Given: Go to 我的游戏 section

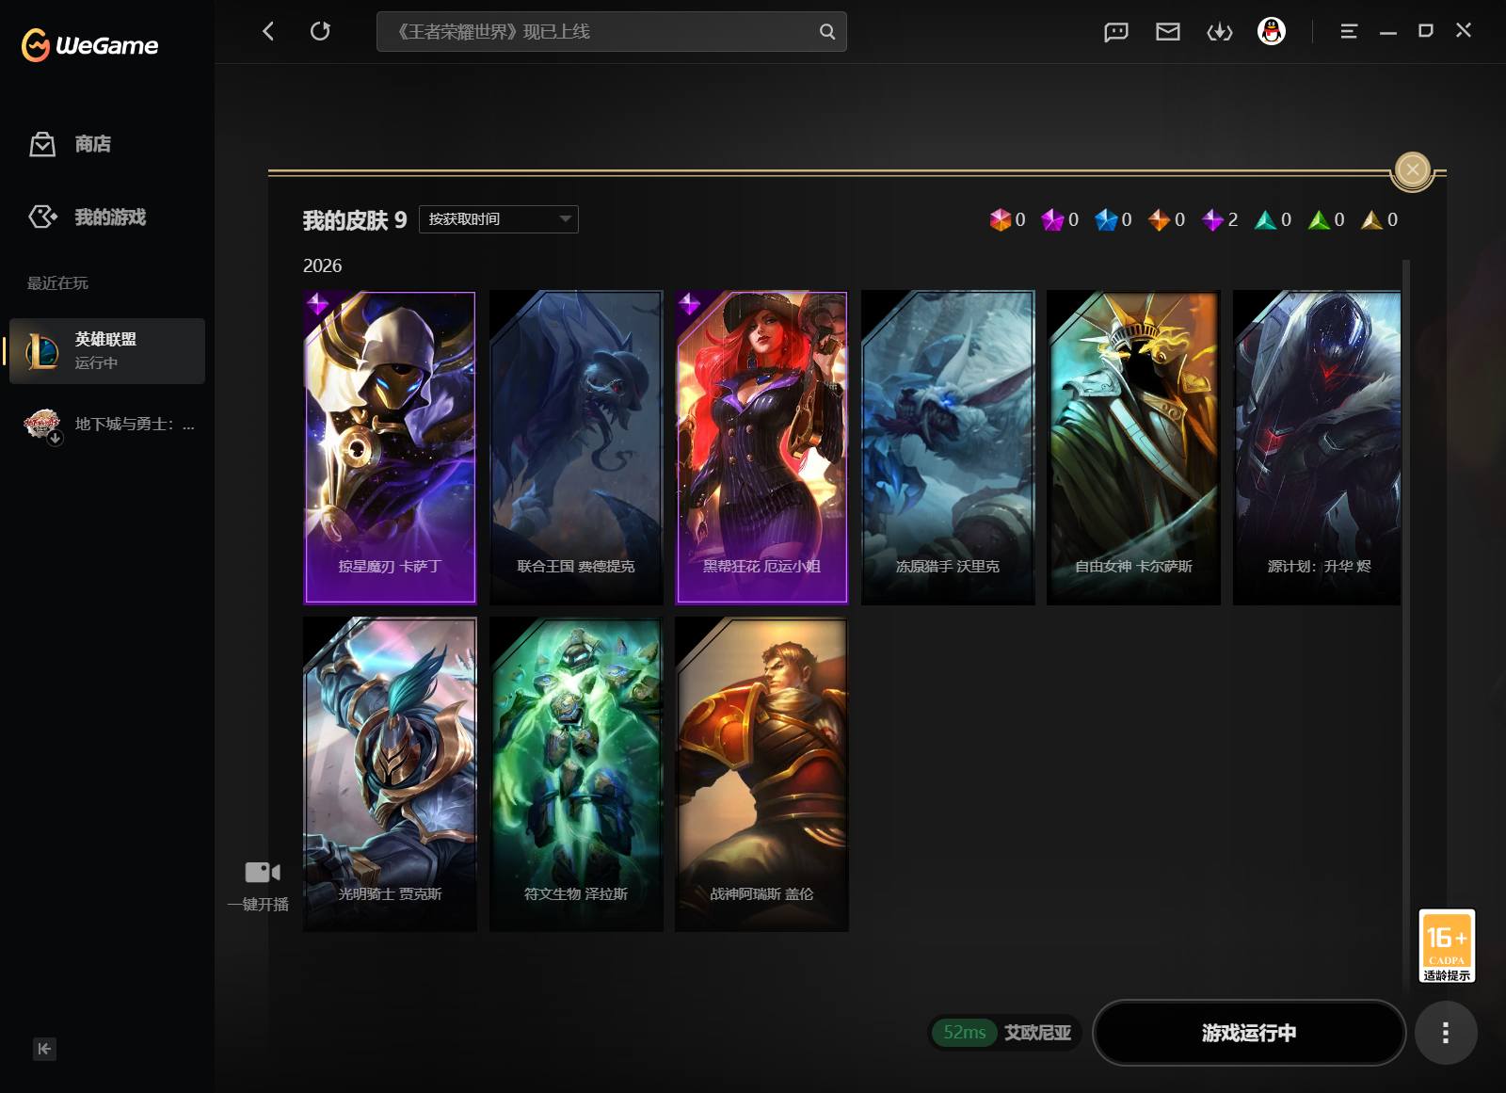Looking at the screenshot, I should [88, 217].
